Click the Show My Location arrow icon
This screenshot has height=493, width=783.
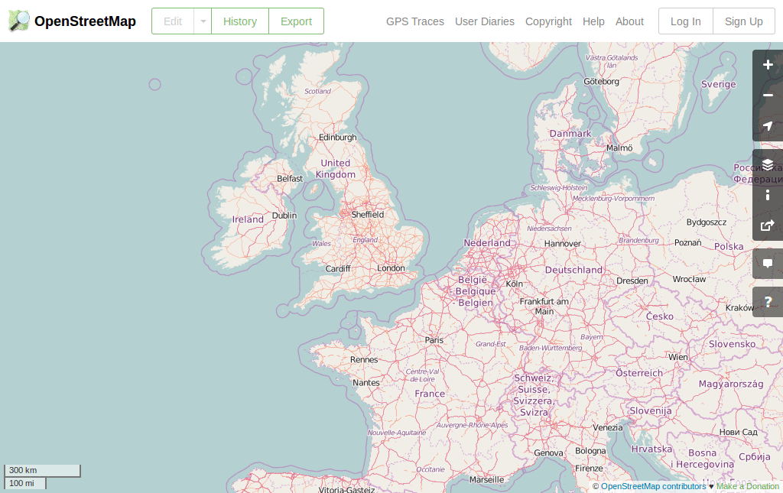[x=768, y=126]
